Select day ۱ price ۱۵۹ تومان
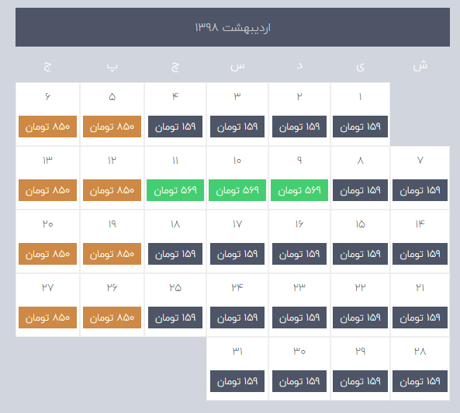The image size is (460, 413). [x=360, y=127]
